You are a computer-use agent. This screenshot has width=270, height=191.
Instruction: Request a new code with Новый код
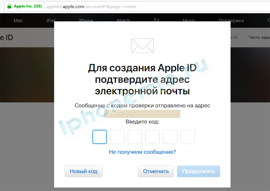84,171
